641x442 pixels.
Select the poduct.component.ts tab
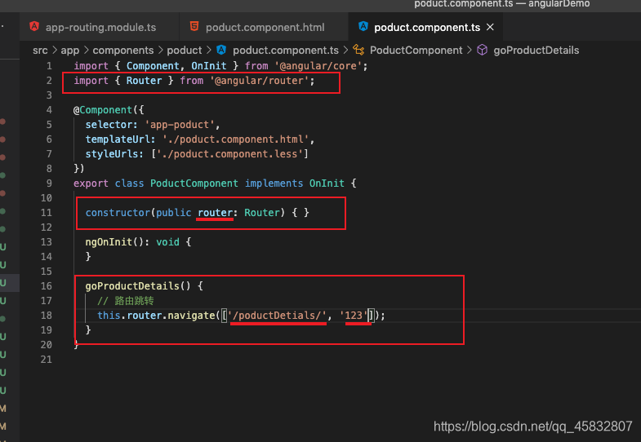(x=427, y=28)
